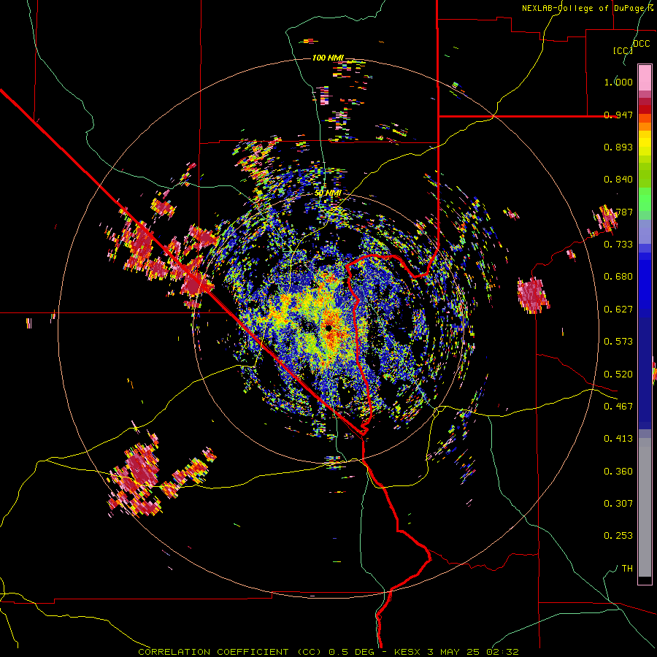Click the 0.360 legend value
657x657 pixels.
tap(618, 472)
